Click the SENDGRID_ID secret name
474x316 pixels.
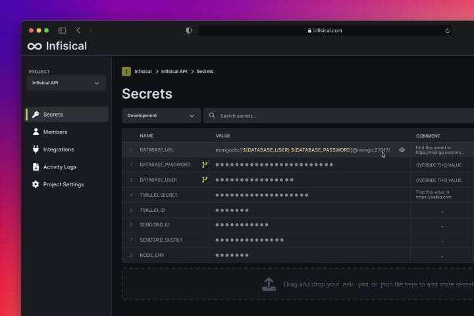155,224
